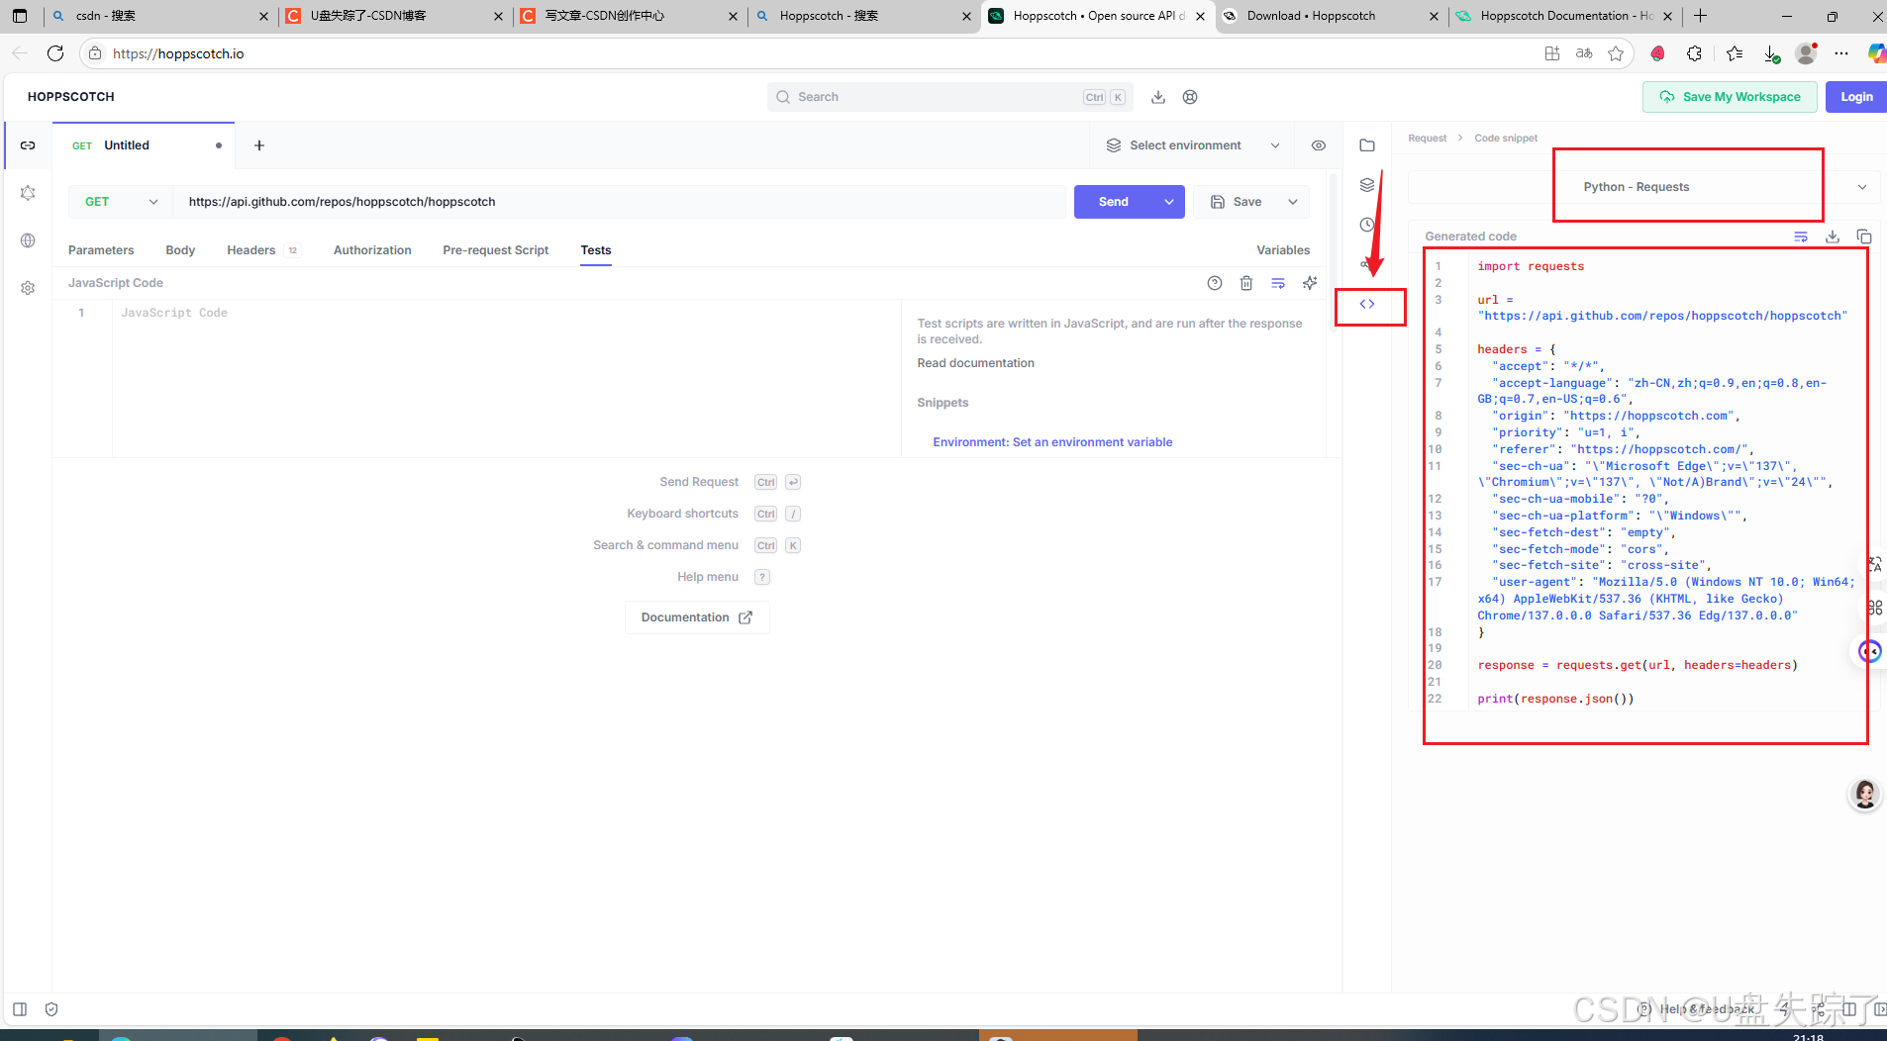
Task: Click the Hoppscotch Search bar
Action: 949,97
